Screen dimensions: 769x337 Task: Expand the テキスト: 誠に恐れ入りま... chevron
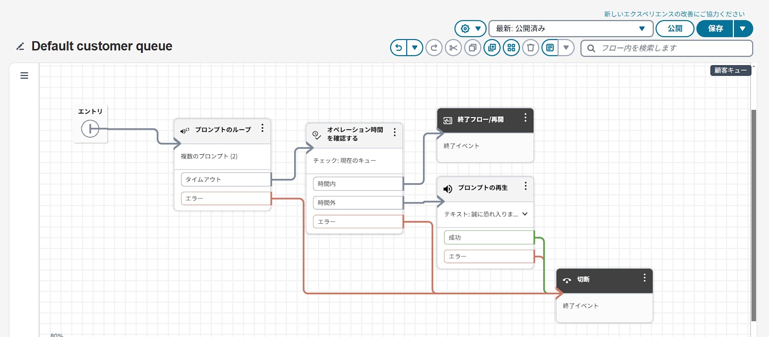coord(525,214)
